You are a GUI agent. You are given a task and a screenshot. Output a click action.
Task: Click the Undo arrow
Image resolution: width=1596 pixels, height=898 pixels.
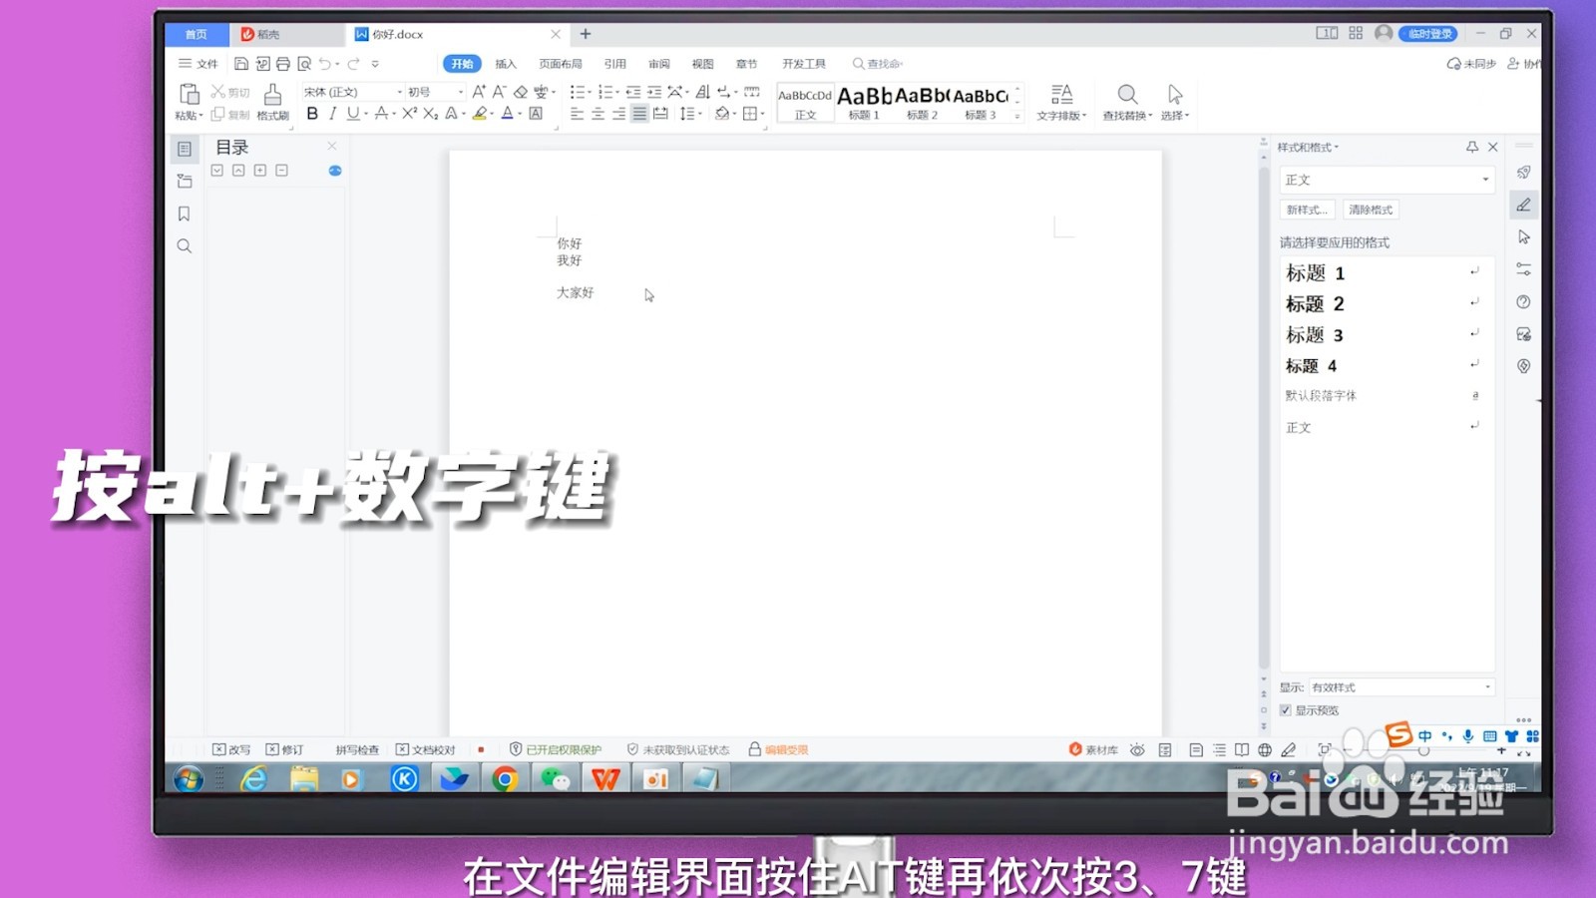pyautogui.click(x=325, y=64)
